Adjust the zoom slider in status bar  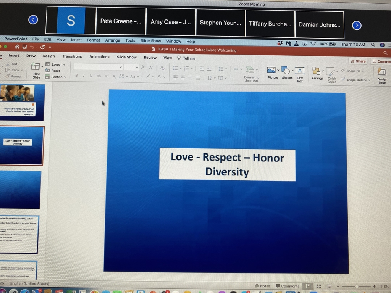(356, 287)
